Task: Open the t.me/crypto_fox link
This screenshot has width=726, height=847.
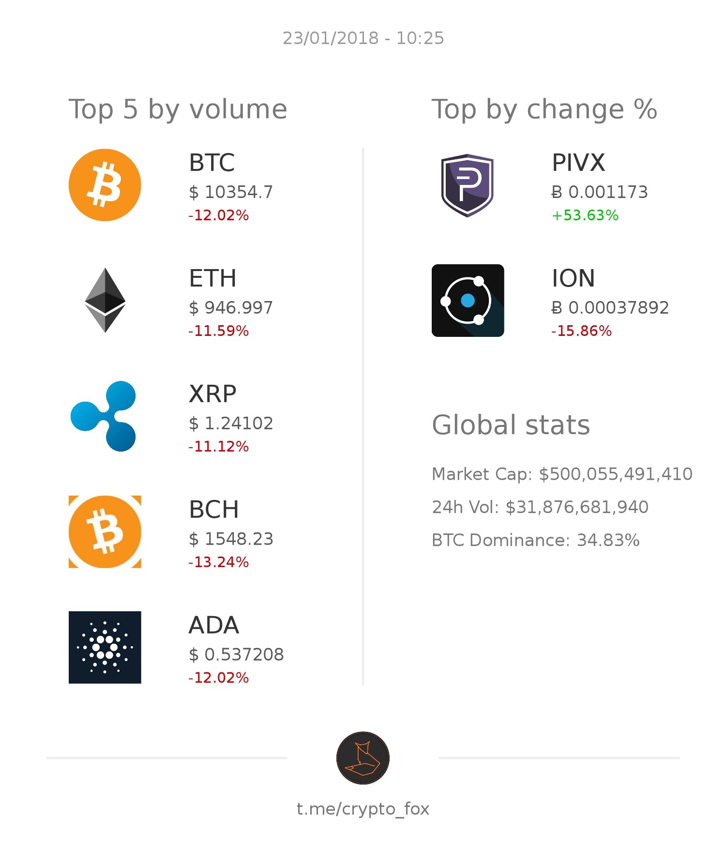Action: pos(363,809)
